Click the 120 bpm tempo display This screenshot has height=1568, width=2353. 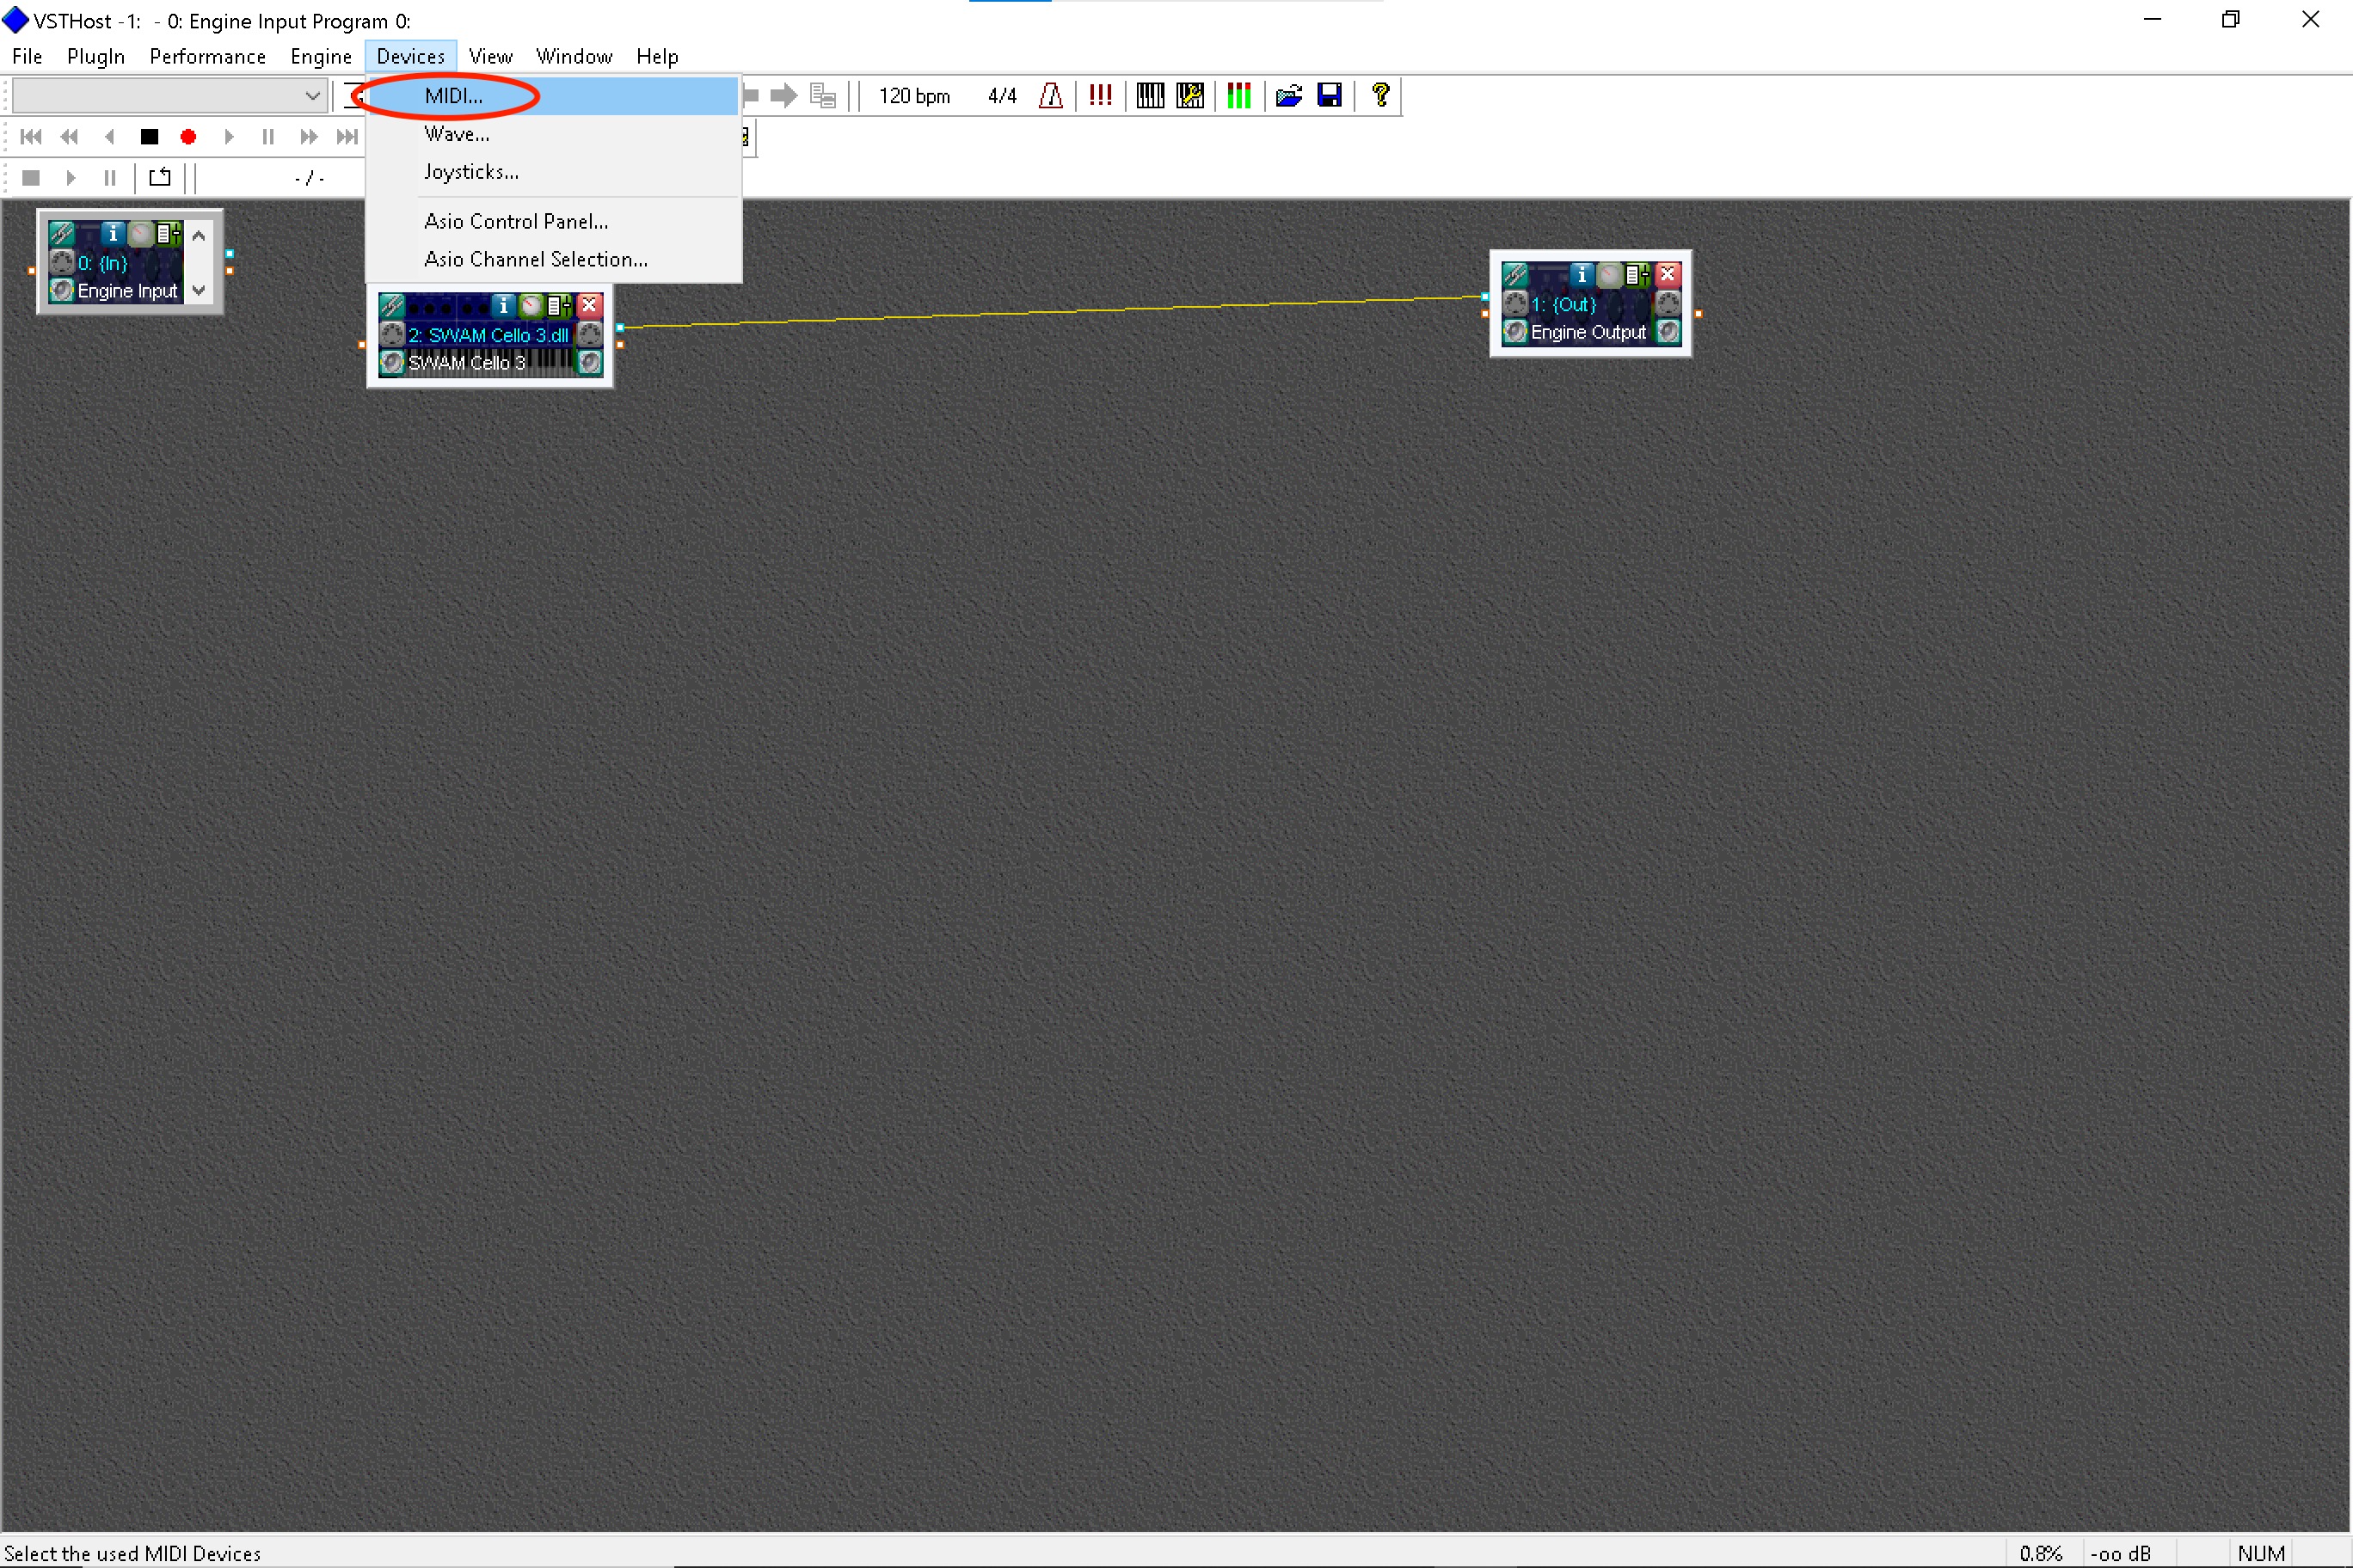click(913, 96)
